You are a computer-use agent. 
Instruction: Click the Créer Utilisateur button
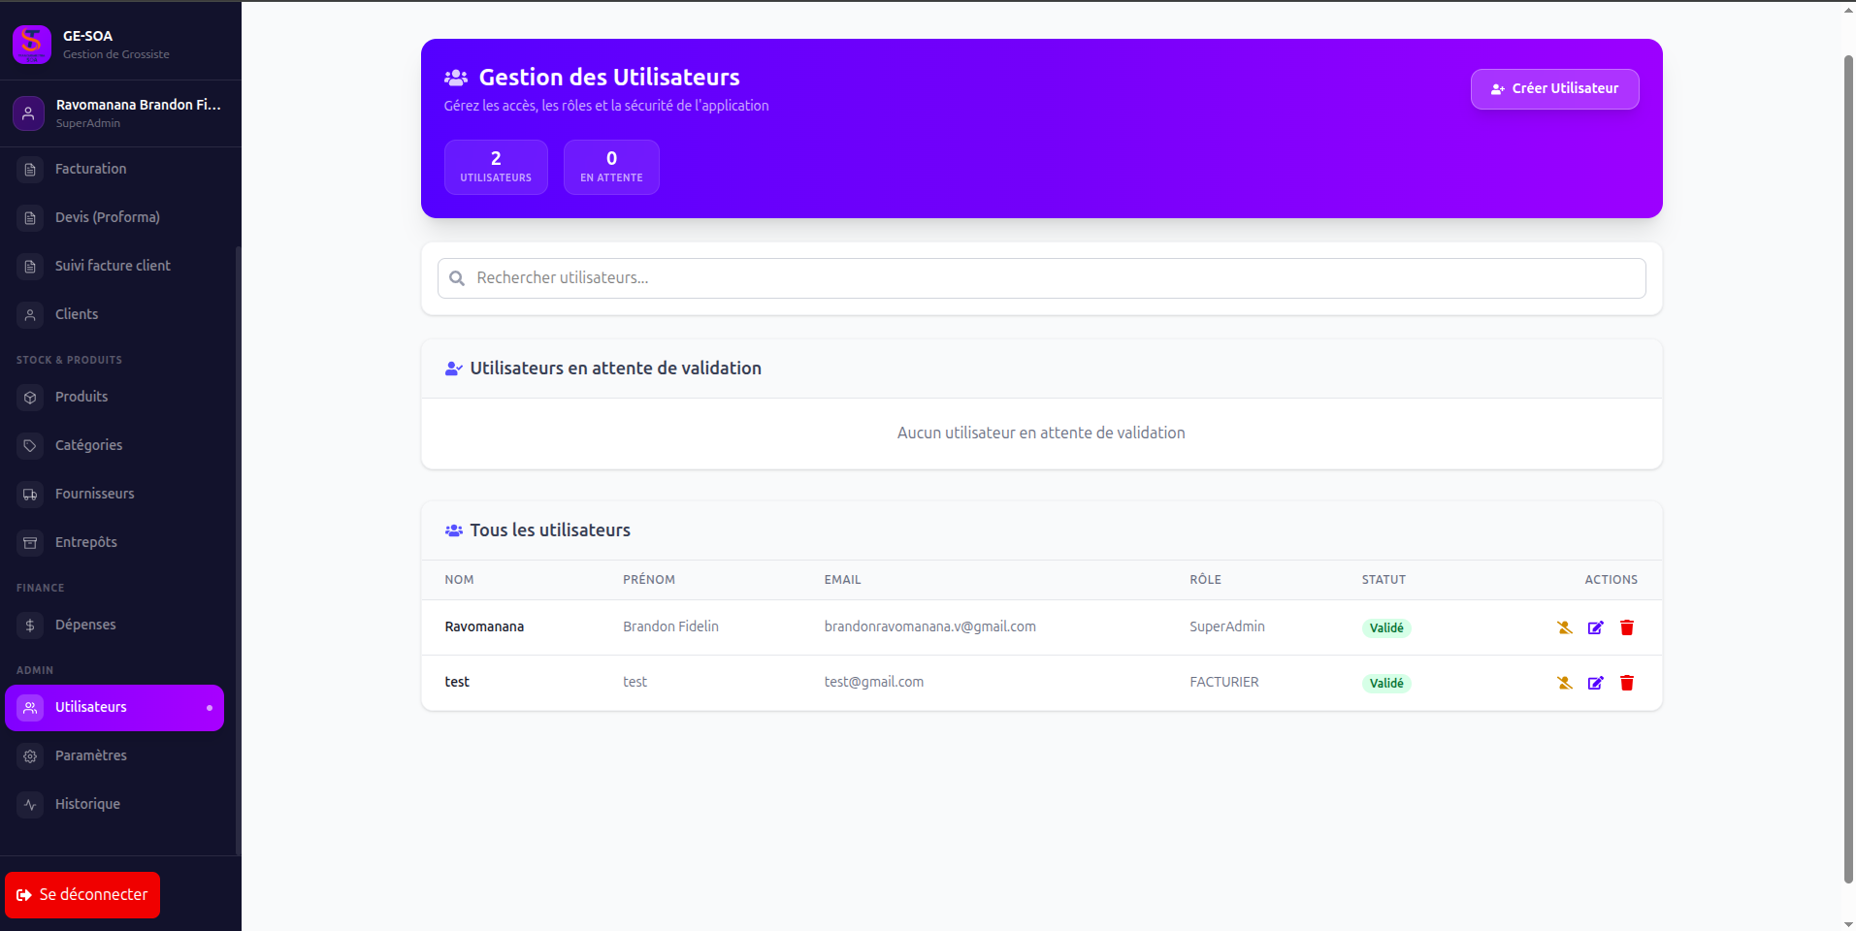pyautogui.click(x=1554, y=89)
